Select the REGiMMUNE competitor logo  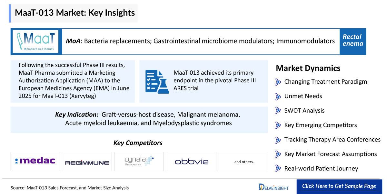click(x=87, y=162)
